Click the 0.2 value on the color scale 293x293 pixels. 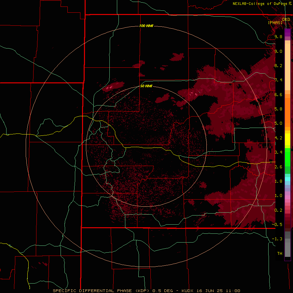tap(278, 210)
